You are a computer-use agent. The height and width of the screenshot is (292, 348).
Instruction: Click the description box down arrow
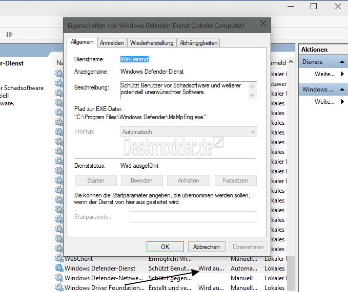tap(252, 95)
